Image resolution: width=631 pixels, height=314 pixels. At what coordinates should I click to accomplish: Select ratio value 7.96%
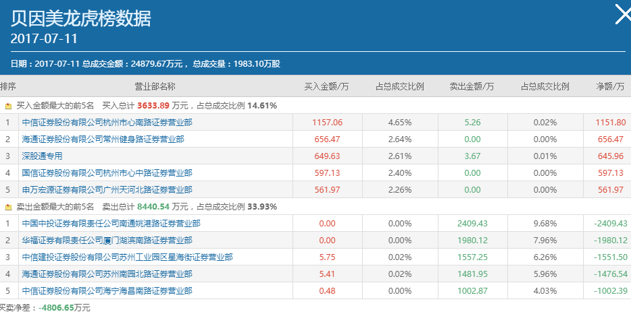click(545, 241)
